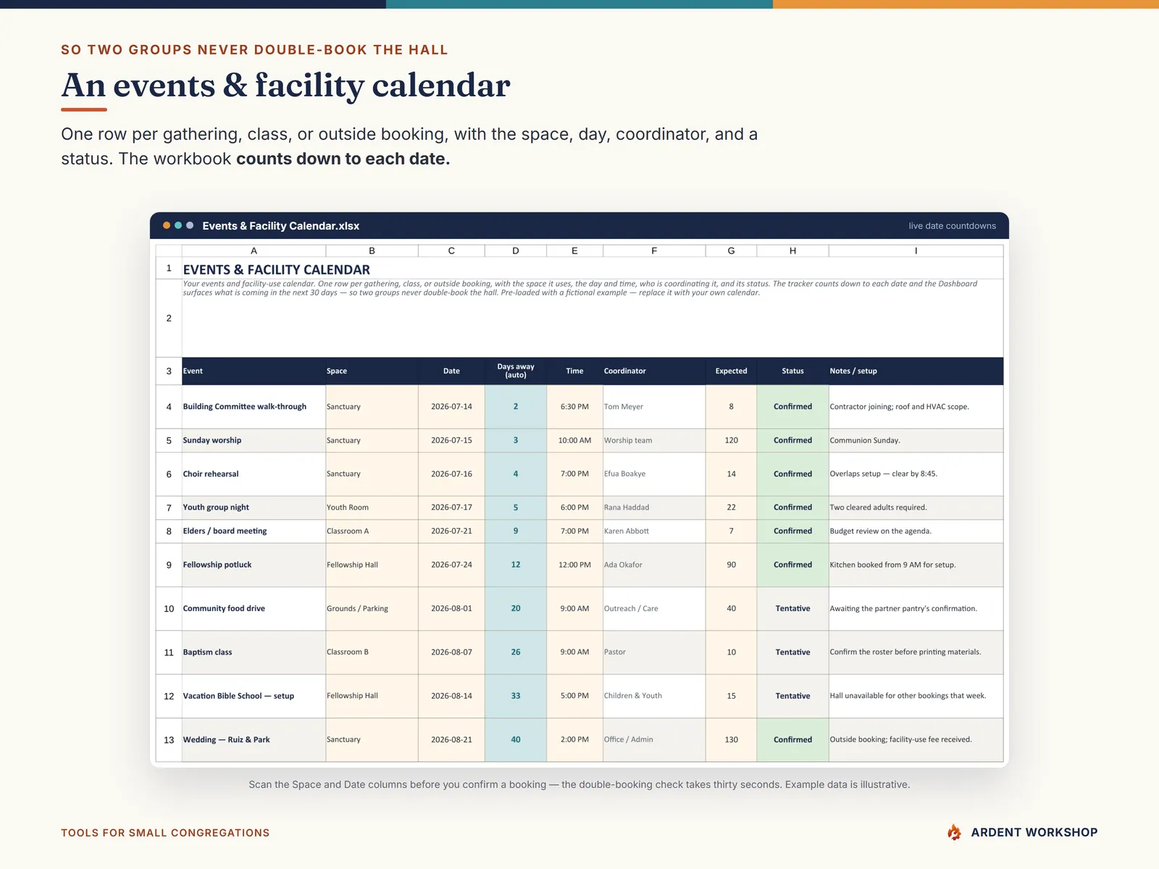Click the 'Grounds / Parking' space cell

coord(372,609)
